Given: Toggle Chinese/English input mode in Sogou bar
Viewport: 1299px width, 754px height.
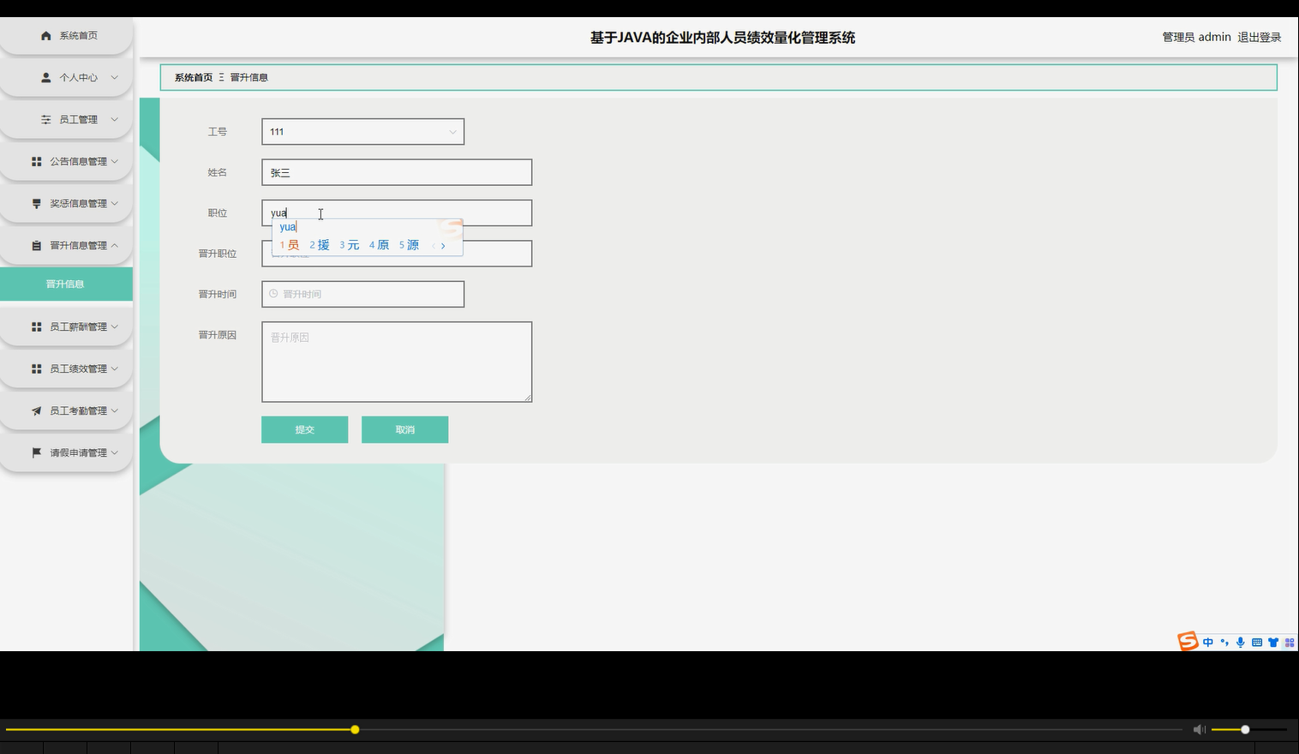Looking at the screenshot, I should tap(1207, 642).
